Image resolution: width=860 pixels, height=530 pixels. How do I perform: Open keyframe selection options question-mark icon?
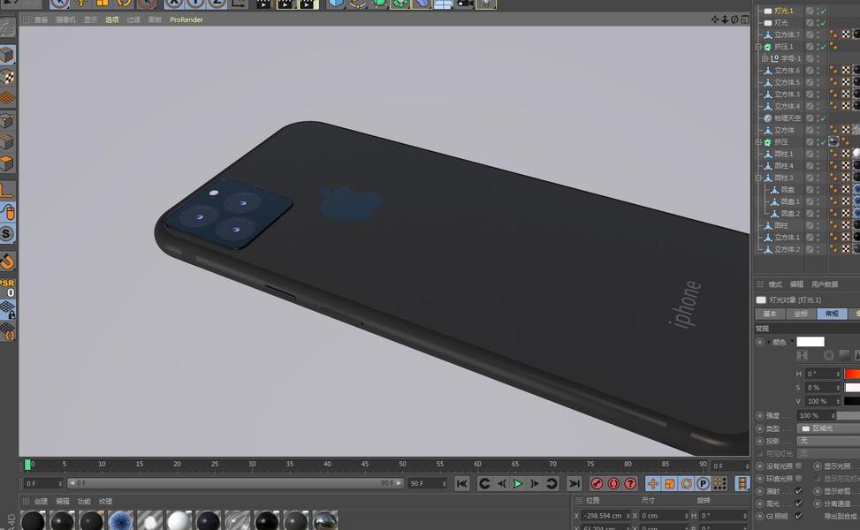(630, 483)
